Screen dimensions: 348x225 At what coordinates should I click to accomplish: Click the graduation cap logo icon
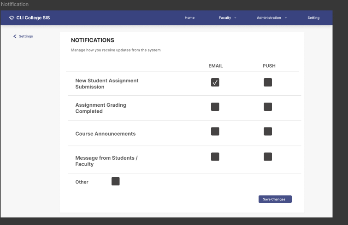point(12,18)
